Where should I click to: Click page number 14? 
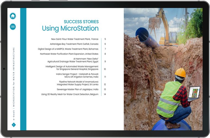[105, 94]
